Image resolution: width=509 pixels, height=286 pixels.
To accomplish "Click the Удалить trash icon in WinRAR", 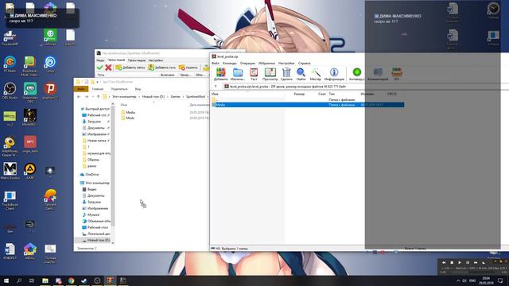I will pyautogui.click(x=286, y=74).
